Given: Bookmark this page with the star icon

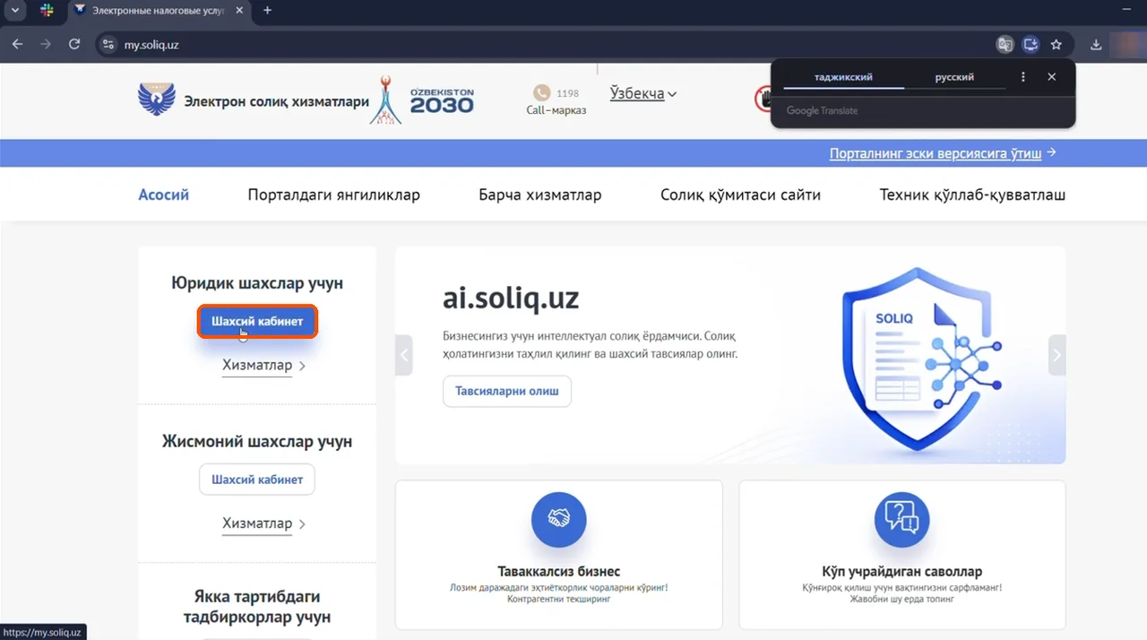Looking at the screenshot, I should pyautogui.click(x=1056, y=44).
